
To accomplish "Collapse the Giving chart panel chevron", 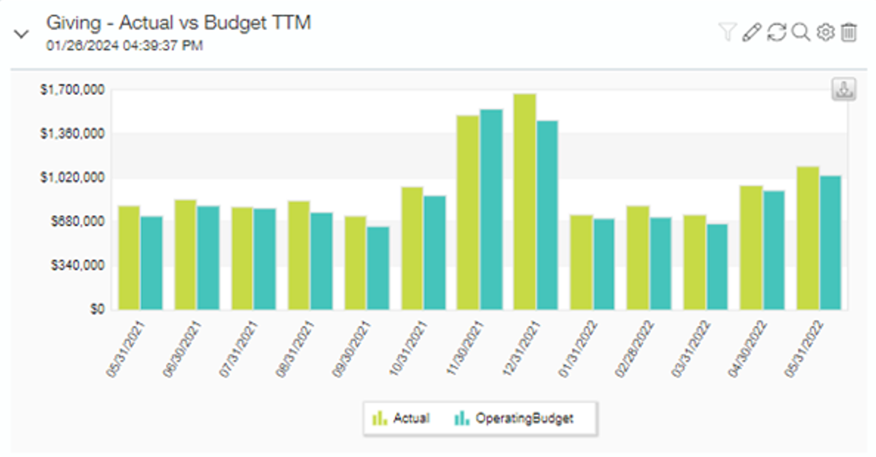I will point(21,34).
